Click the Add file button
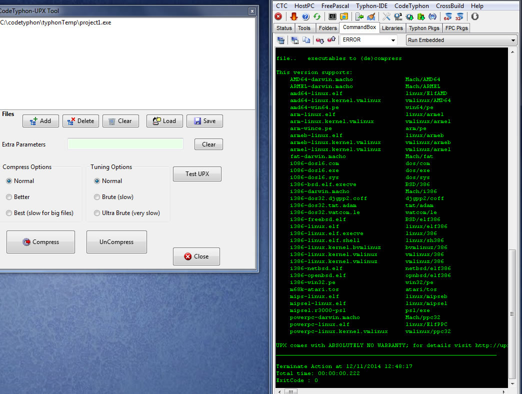This screenshot has width=522, height=394. click(40, 121)
